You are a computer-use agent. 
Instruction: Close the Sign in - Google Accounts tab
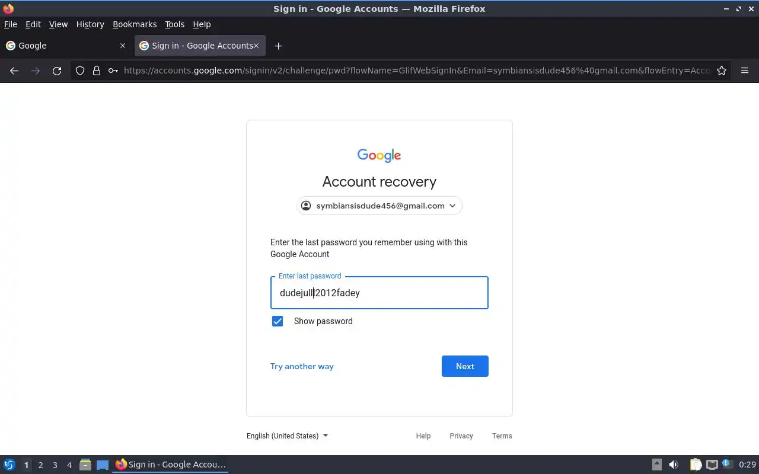click(x=256, y=46)
